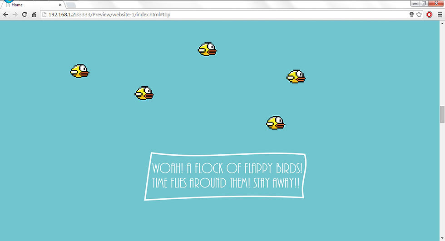Click the topmost flappy bird
Screen dimensions: 445x241
[x=208, y=49]
